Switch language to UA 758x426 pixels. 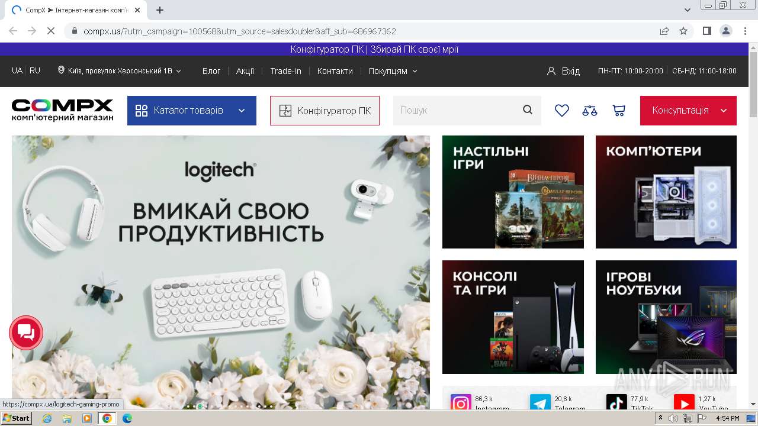[17, 70]
